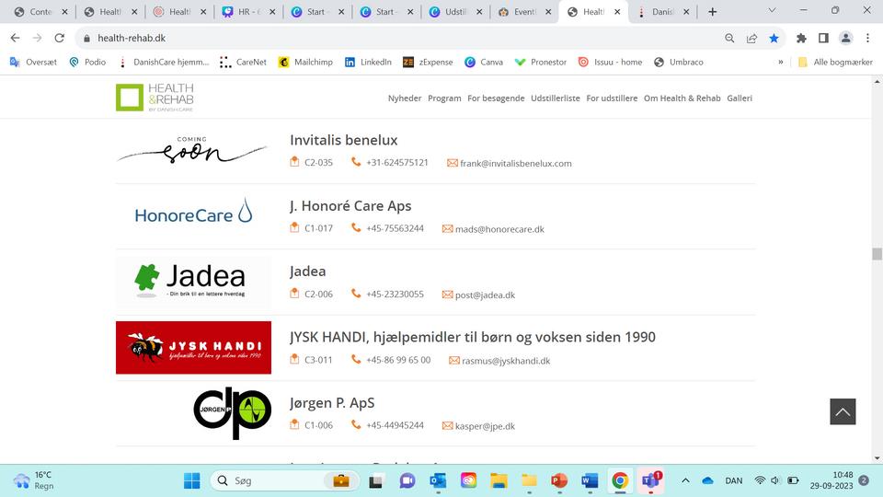Open the J. Honoré Care Aps exhibitor title
This screenshot has width=883, height=497.
point(350,205)
